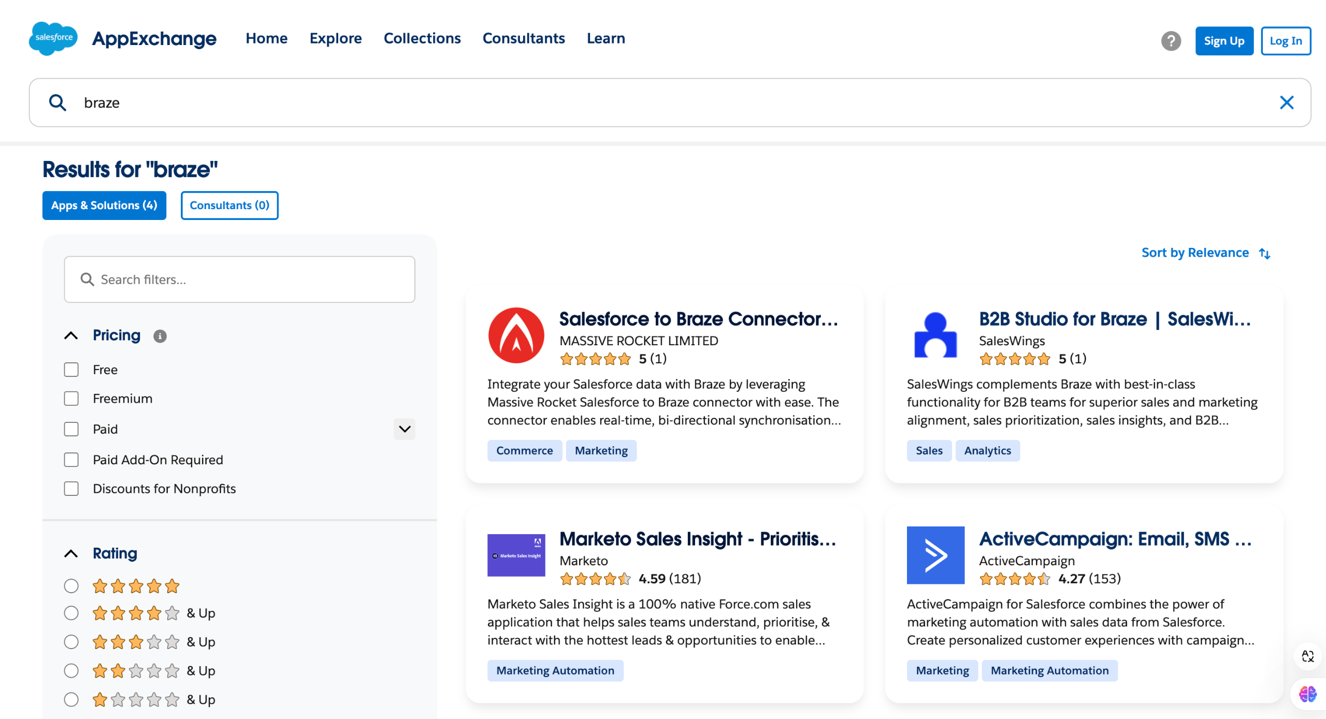Switch to Consultants (0) tab

pyautogui.click(x=229, y=206)
